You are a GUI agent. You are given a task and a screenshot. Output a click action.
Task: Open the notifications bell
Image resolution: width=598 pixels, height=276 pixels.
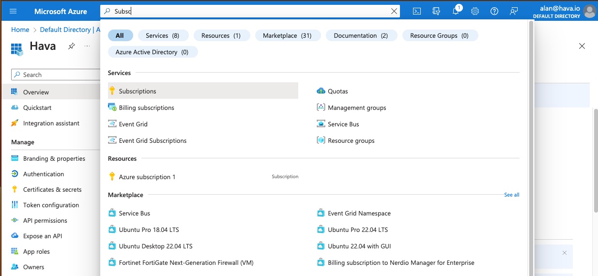coord(456,11)
